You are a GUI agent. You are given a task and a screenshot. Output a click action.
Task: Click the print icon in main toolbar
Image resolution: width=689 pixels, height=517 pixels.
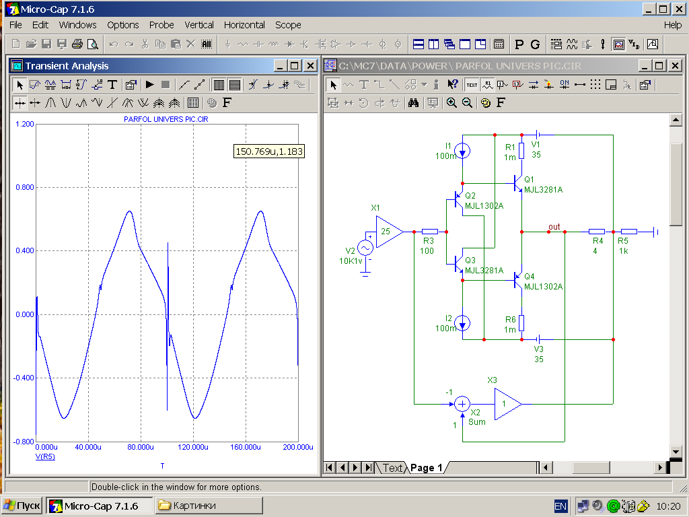tap(77, 44)
